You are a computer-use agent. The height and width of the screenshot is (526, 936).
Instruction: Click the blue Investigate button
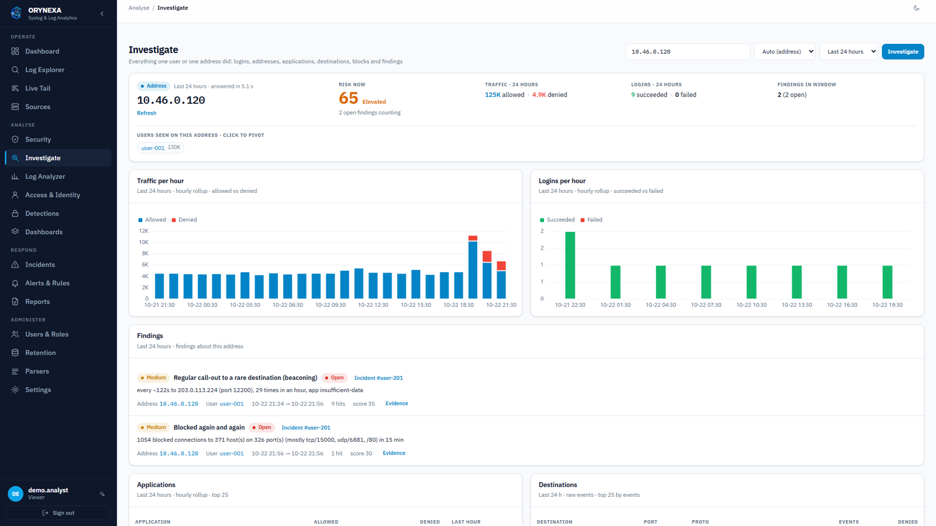pos(903,51)
